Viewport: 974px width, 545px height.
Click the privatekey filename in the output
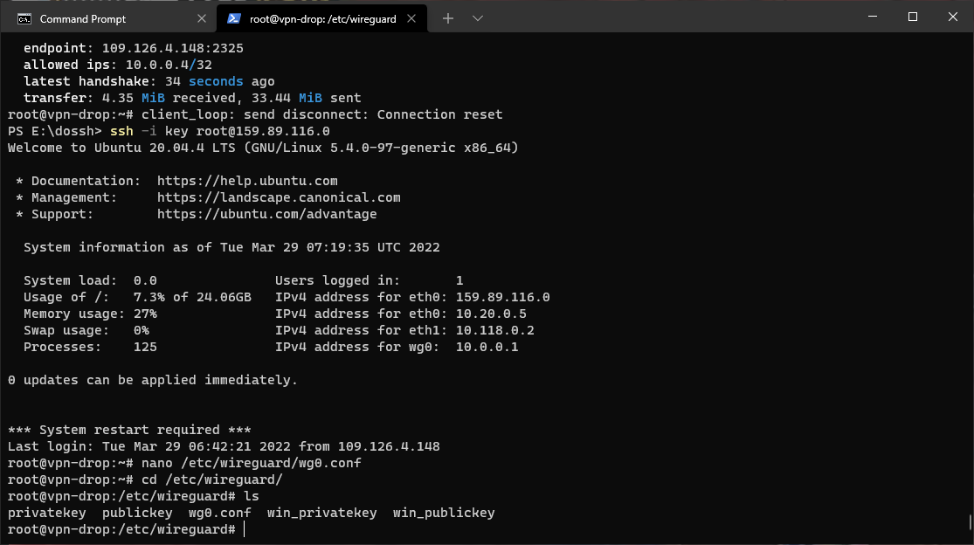pos(47,513)
